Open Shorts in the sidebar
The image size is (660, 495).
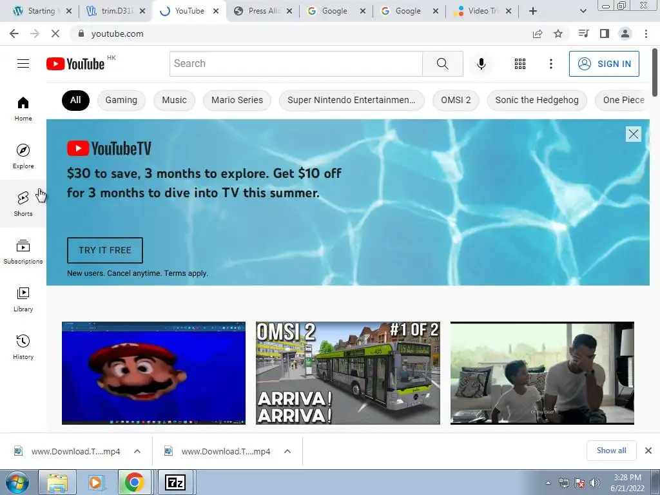click(x=23, y=204)
